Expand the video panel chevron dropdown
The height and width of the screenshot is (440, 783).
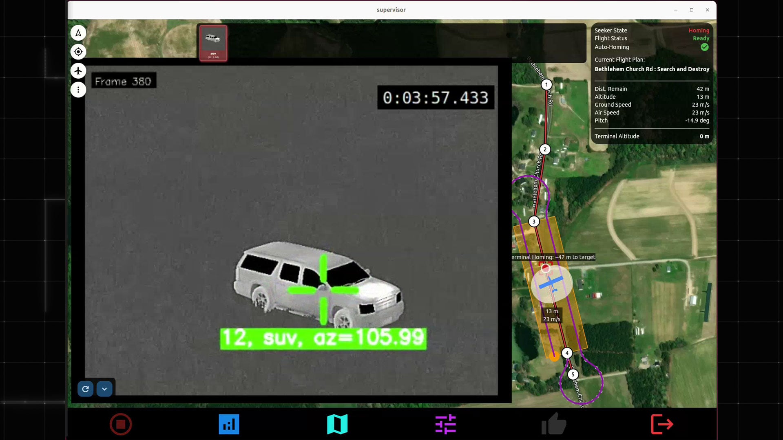click(104, 389)
